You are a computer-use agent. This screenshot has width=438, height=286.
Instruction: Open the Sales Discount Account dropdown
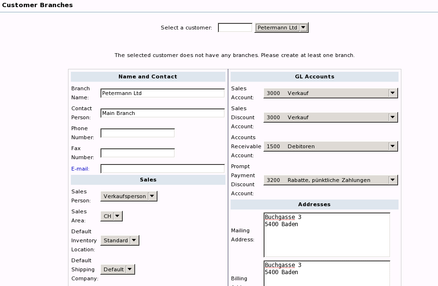(331, 117)
